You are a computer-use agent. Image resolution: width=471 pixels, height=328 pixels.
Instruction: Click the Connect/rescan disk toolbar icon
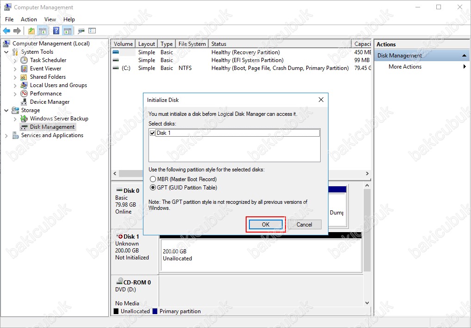tap(81, 31)
